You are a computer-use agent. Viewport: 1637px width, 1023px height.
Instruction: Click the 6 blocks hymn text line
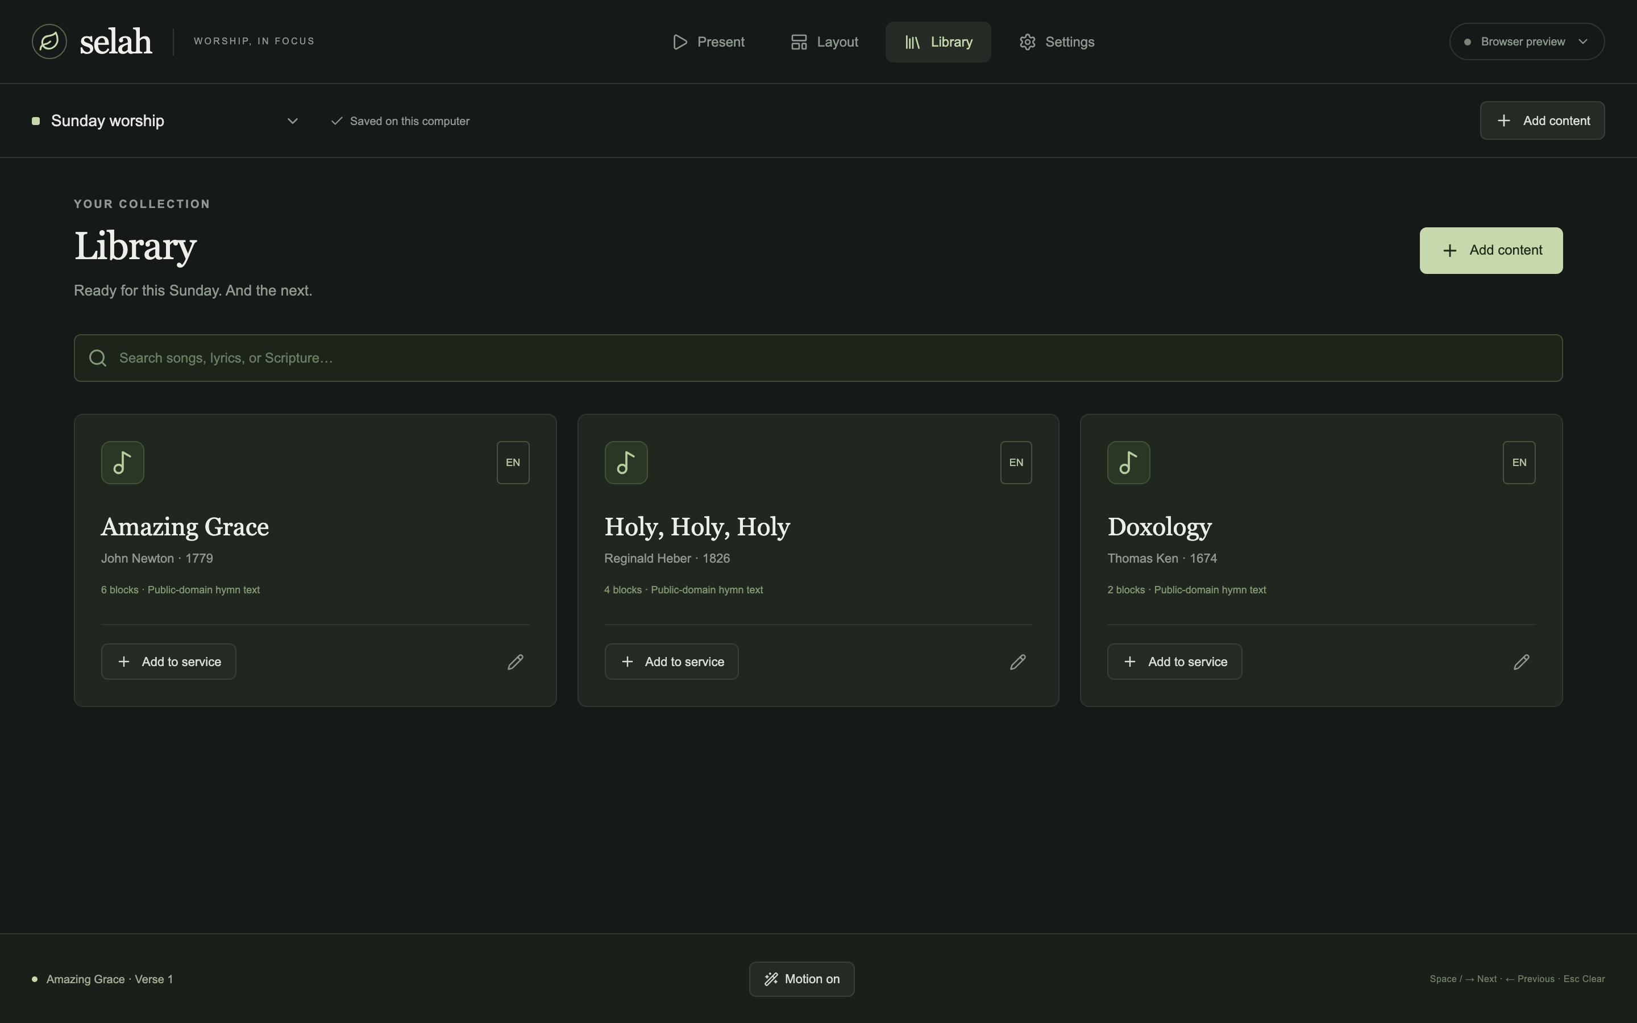point(181,590)
